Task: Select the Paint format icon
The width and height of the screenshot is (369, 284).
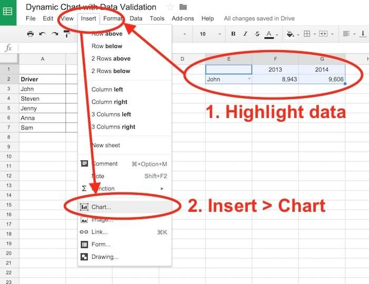Action: [67, 34]
